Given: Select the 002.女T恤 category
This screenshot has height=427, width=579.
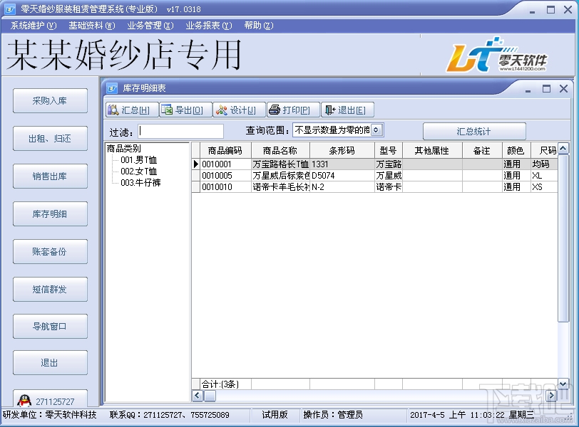Looking at the screenshot, I should coord(139,172).
